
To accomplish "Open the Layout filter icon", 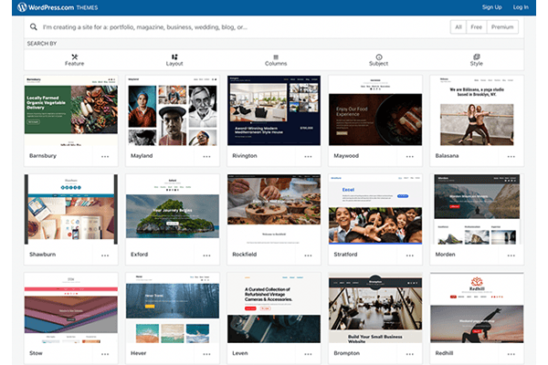I will (174, 57).
